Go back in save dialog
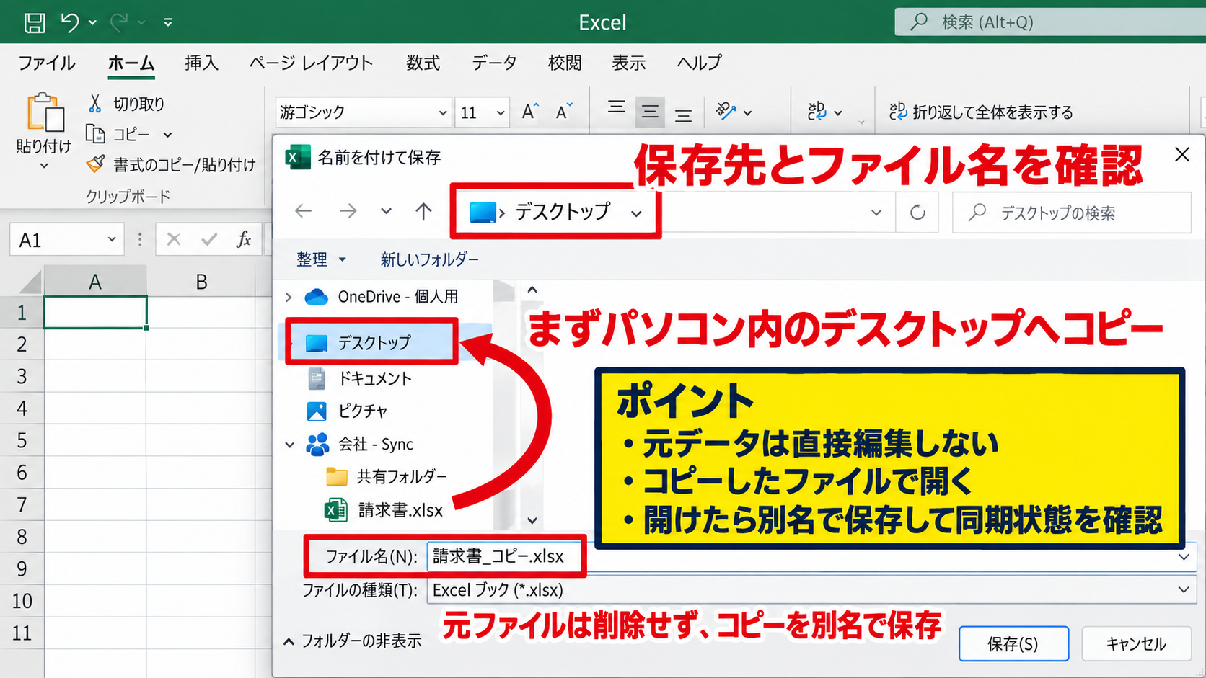Viewport: 1206px width, 678px height. (304, 211)
